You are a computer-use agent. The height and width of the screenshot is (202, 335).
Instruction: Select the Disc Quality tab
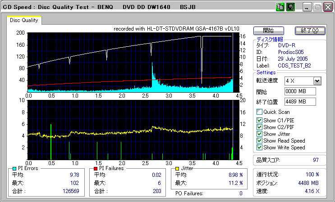[x=24, y=20]
